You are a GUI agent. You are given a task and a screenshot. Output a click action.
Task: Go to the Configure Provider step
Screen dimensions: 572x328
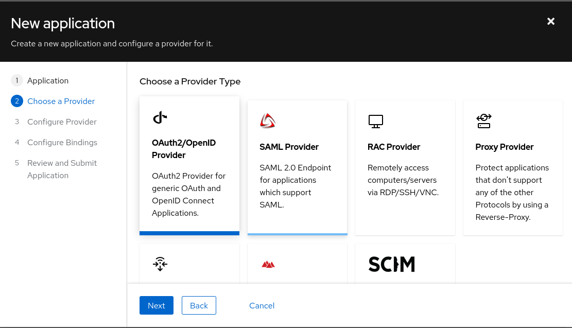pos(62,122)
